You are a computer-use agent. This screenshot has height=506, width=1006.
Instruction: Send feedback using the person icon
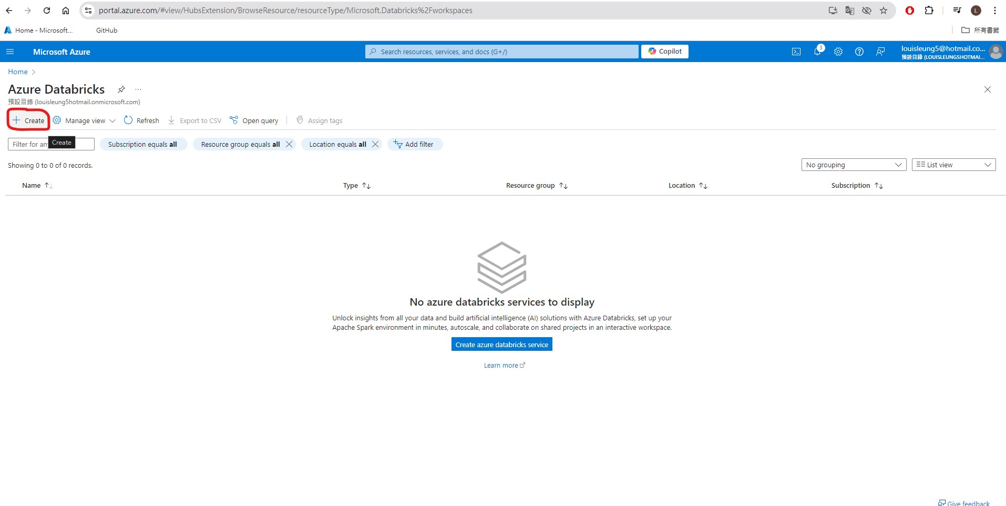click(x=880, y=51)
